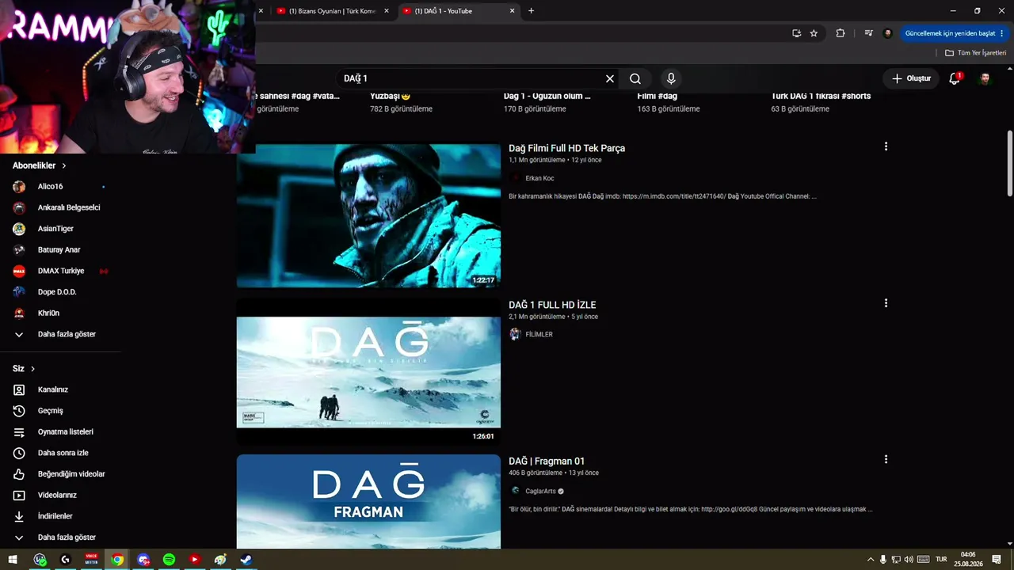Open Baturay Anar subscription

(x=60, y=249)
